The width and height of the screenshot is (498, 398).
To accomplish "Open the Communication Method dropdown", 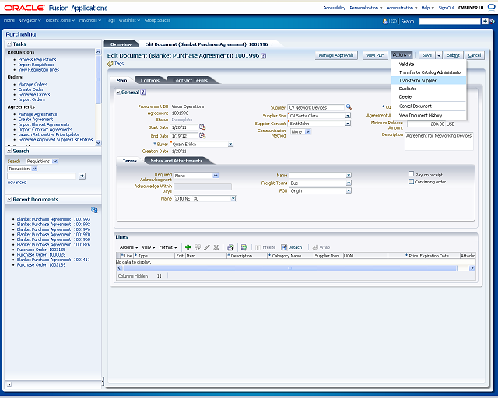I will [308, 131].
